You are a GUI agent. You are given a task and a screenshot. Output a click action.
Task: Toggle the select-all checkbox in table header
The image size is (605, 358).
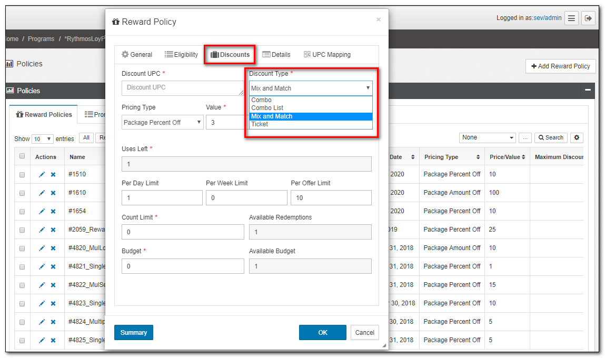coord(22,156)
